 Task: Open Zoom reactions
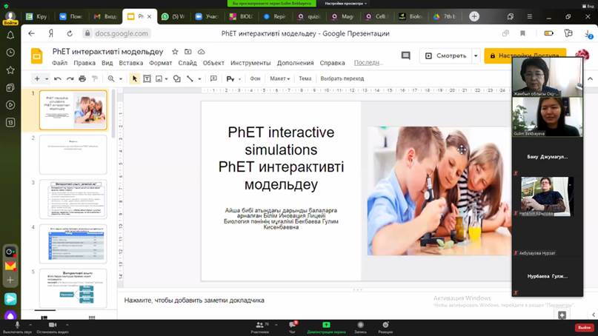coord(385,326)
